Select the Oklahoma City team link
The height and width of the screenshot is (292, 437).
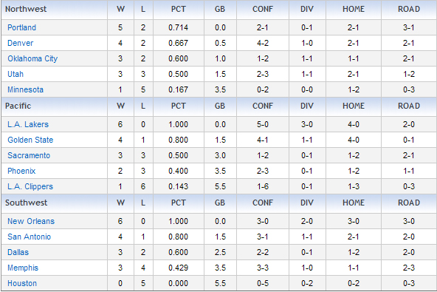click(32, 58)
